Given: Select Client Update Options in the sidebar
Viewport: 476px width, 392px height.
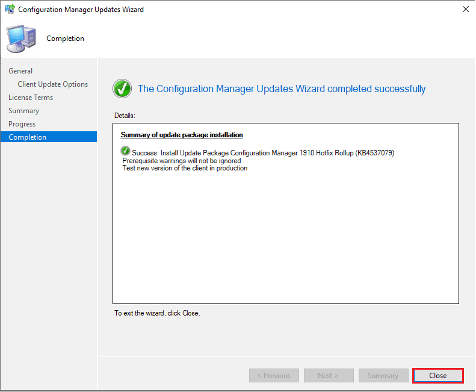Looking at the screenshot, I should click(52, 84).
